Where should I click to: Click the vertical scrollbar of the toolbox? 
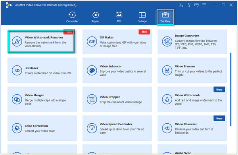click(x=231, y=89)
